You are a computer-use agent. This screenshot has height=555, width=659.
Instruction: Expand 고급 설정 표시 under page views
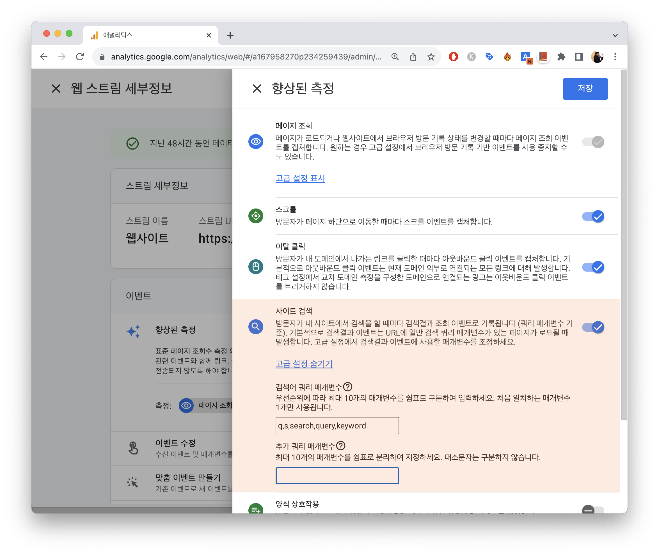point(300,178)
